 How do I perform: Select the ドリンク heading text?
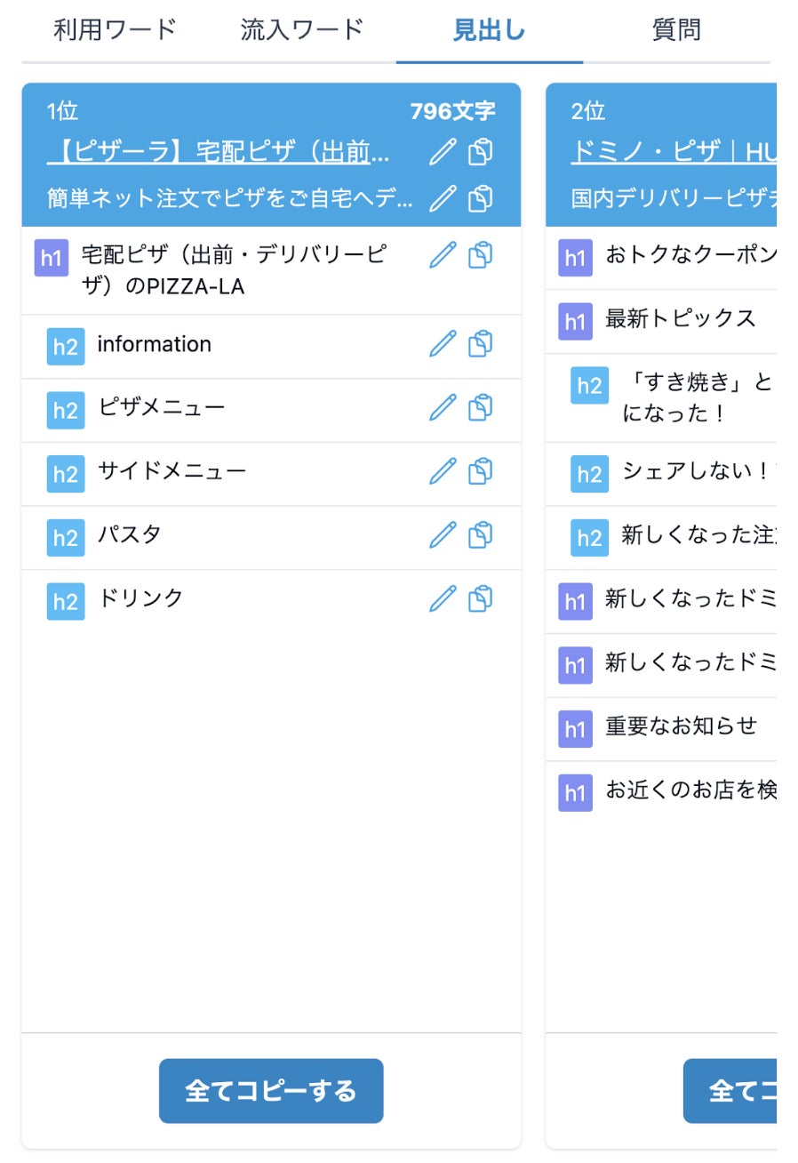[x=140, y=598]
